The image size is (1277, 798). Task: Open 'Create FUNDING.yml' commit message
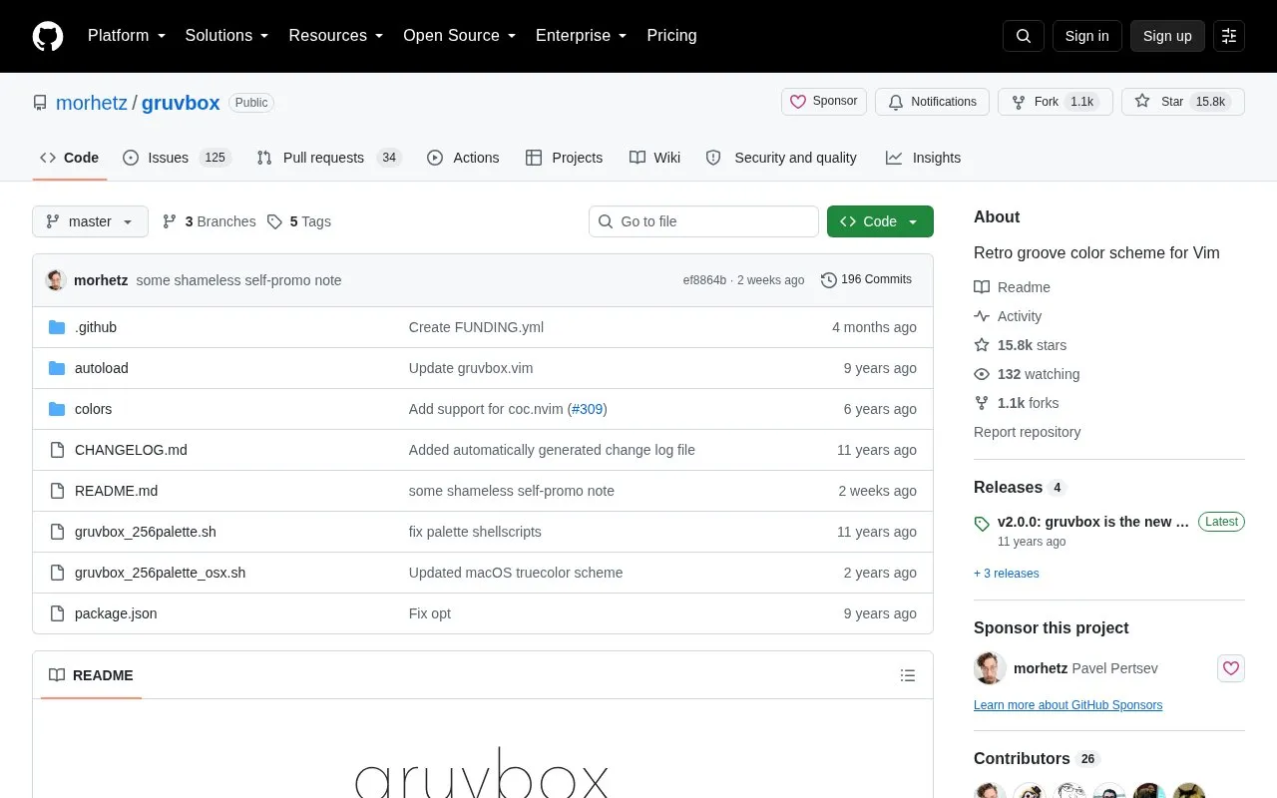tap(476, 327)
